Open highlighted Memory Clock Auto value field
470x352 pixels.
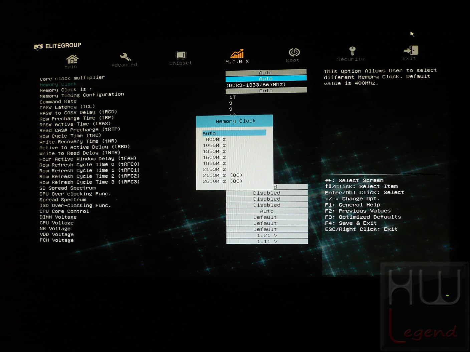pos(266,78)
